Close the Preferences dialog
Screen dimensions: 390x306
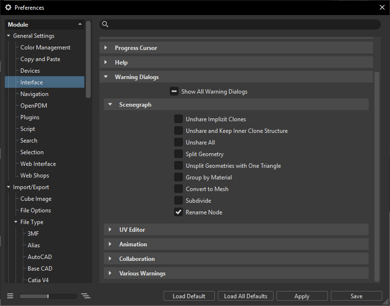tap(382, 8)
